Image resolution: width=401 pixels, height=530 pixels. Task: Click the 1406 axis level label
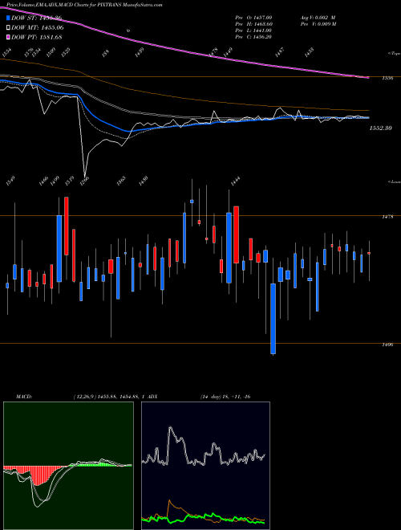pyautogui.click(x=387, y=344)
